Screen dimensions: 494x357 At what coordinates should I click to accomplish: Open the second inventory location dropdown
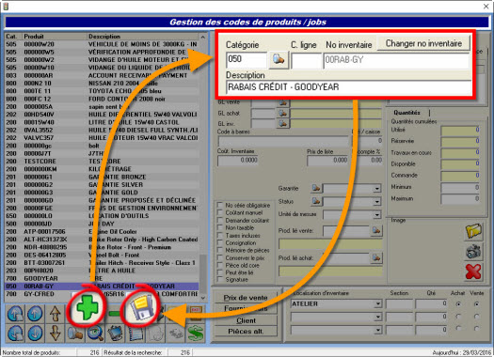pos(377,317)
